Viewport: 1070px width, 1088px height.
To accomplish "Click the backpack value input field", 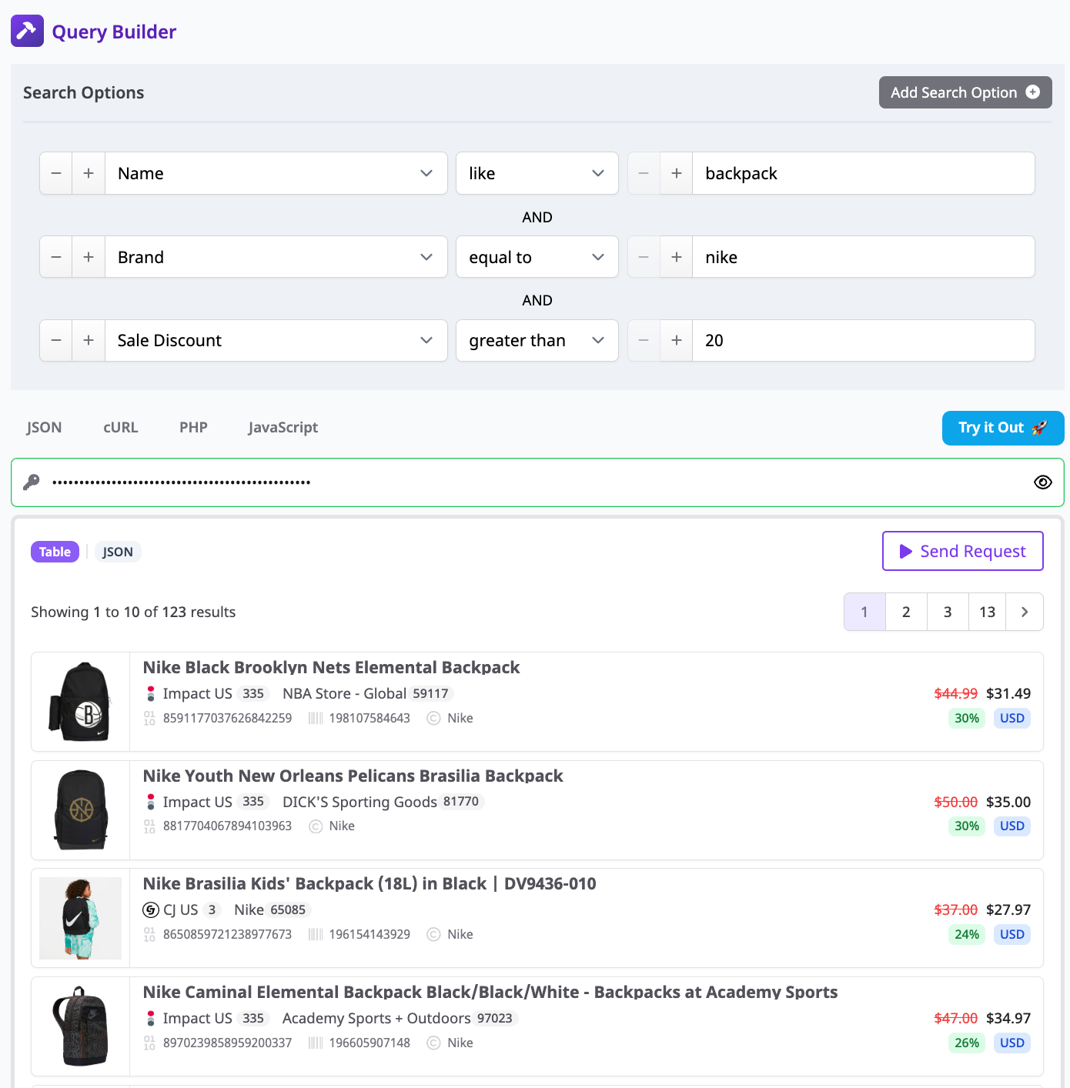I will pyautogui.click(x=864, y=173).
